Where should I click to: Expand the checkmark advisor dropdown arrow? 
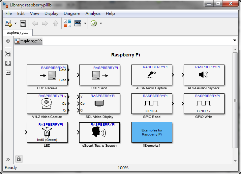pyautogui.click(x=101, y=23)
